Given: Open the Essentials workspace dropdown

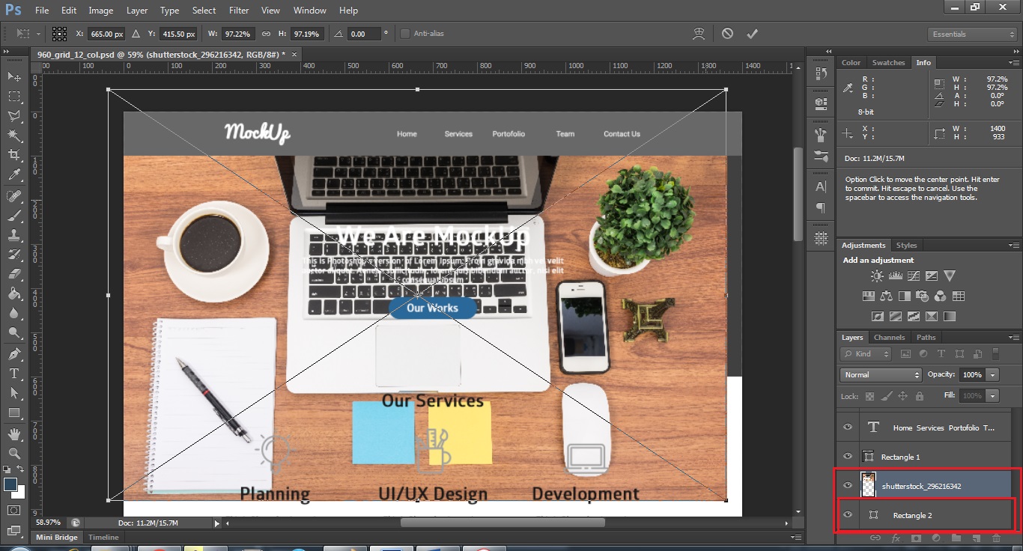Looking at the screenshot, I should [x=972, y=34].
